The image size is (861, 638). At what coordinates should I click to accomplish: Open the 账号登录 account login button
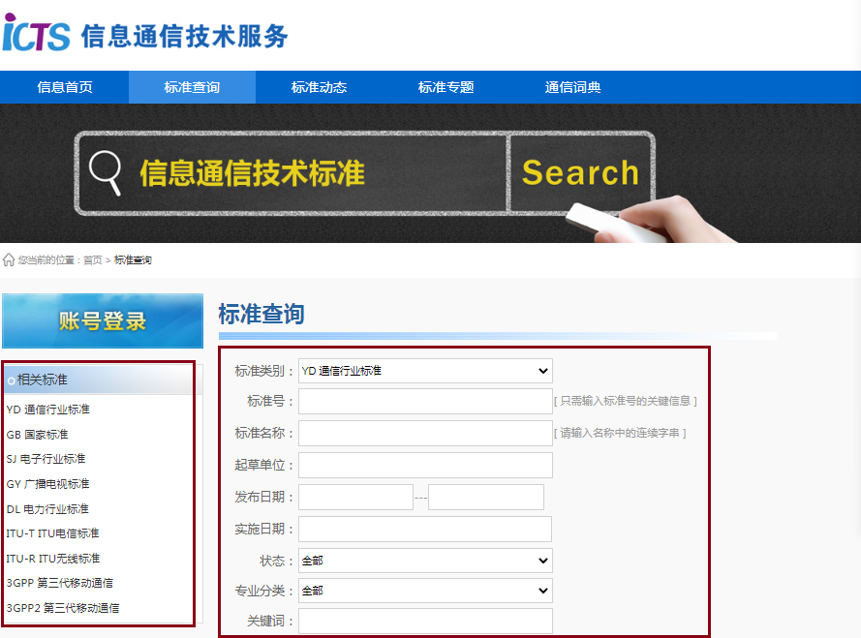click(x=103, y=321)
